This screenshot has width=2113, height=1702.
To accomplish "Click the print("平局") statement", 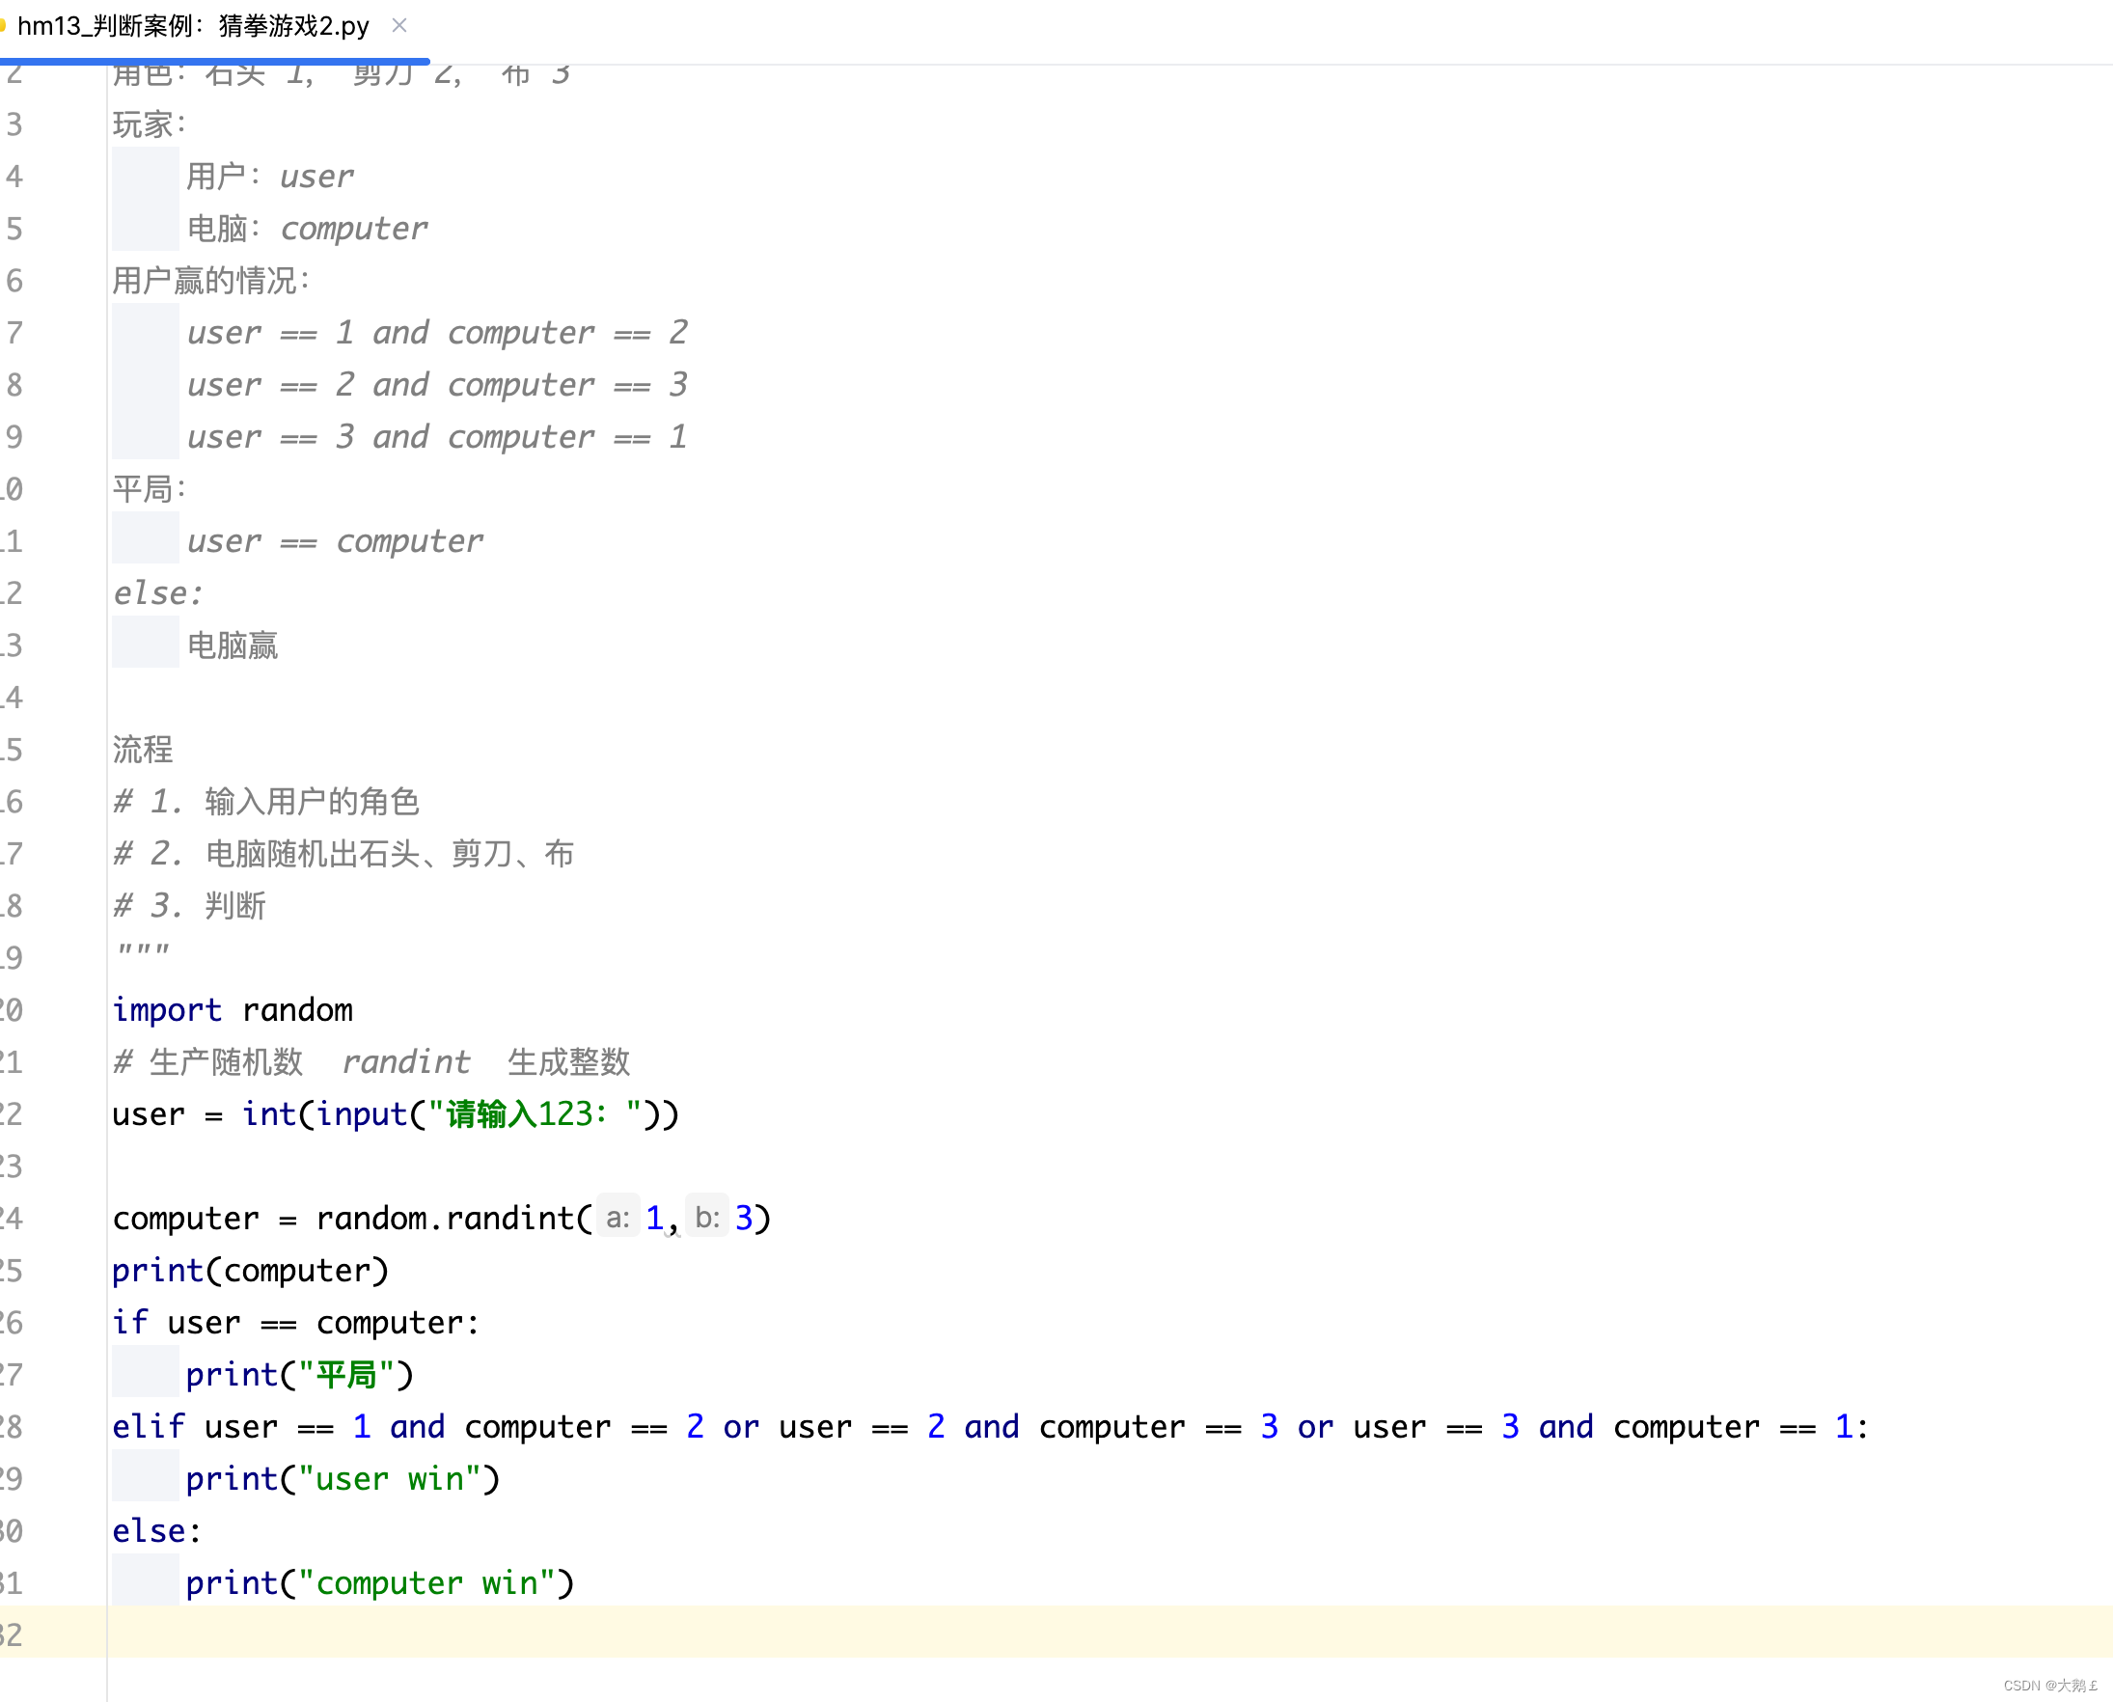I will pyautogui.click(x=300, y=1375).
